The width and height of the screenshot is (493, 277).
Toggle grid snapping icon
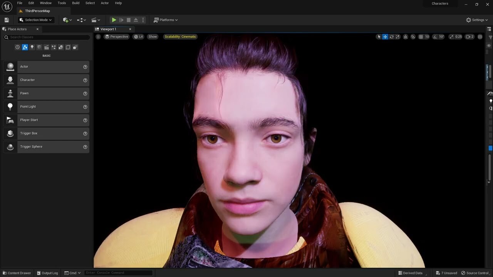coord(421,37)
